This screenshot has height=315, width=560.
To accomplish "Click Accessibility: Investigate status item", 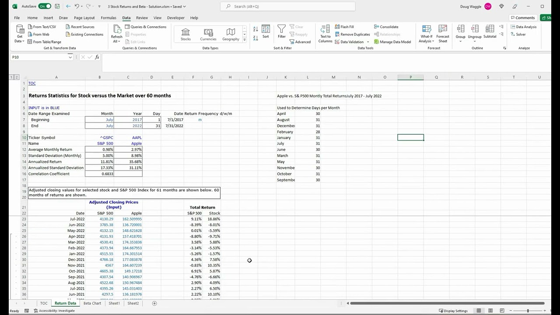I will tap(54, 311).
